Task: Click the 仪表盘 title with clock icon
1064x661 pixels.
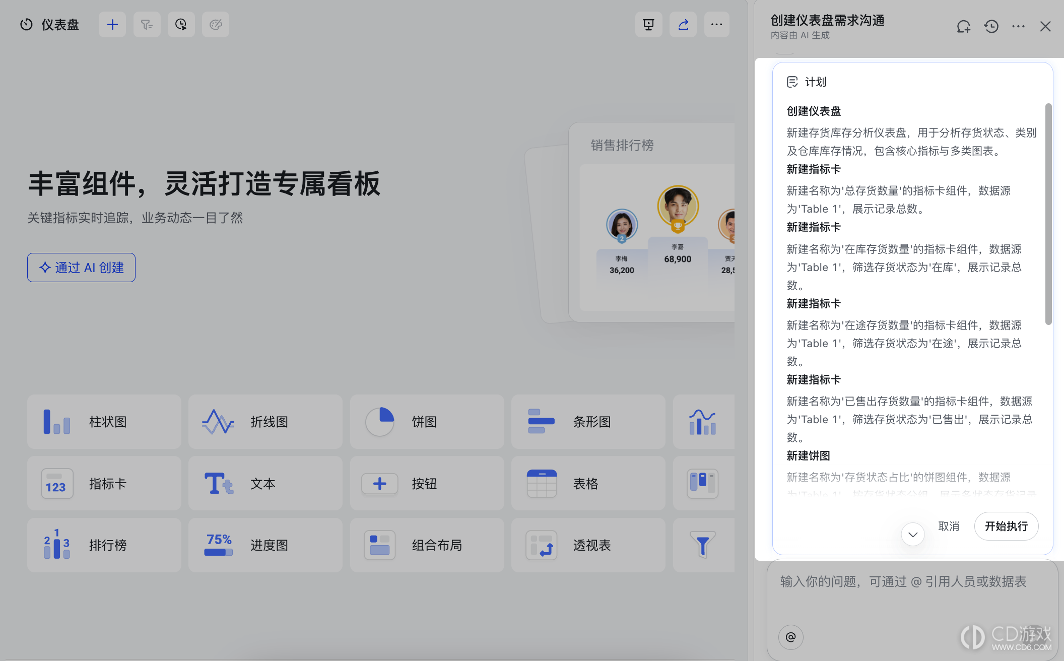Action: pos(49,25)
